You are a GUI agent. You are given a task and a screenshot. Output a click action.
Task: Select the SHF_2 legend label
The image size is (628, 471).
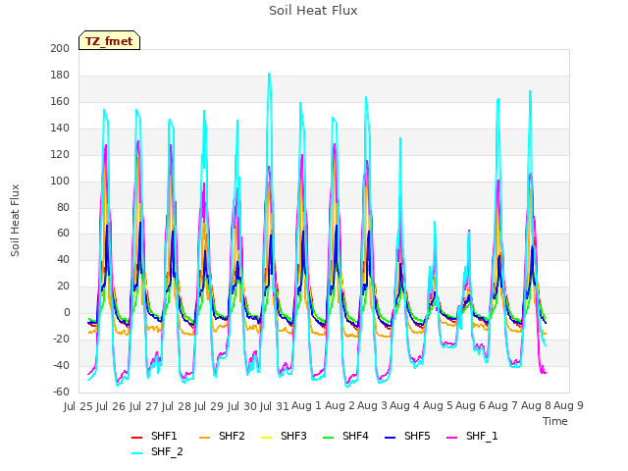point(167,451)
